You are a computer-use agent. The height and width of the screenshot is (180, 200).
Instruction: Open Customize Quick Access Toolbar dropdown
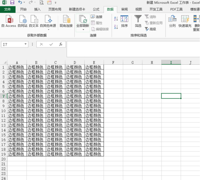pyautogui.click(x=55, y=2)
